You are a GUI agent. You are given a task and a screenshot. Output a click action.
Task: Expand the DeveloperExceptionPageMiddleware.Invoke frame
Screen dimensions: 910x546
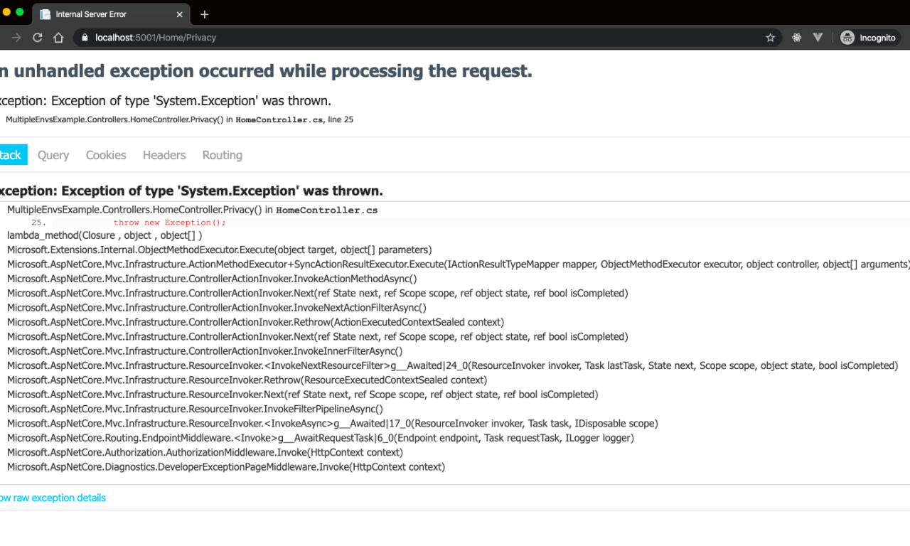coord(225,467)
